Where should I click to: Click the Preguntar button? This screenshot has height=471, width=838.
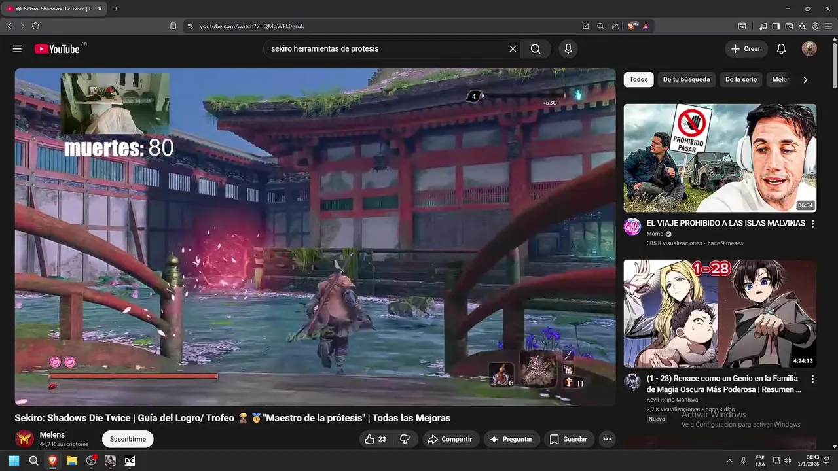(x=511, y=439)
